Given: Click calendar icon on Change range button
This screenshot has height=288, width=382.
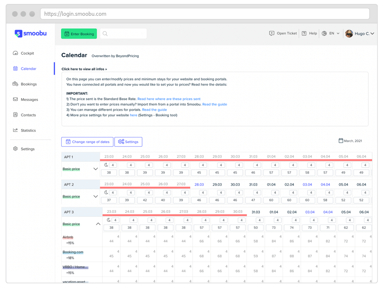Looking at the screenshot, I should coord(68,142).
